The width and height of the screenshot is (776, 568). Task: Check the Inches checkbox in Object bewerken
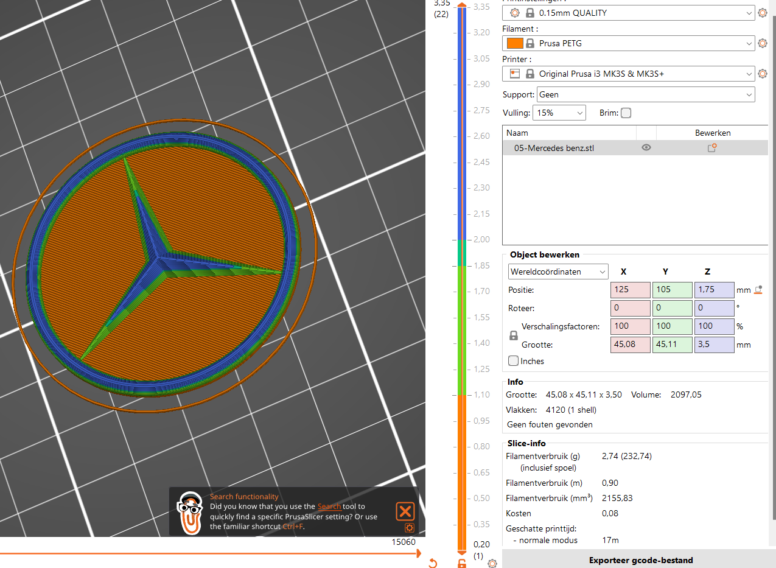tap(513, 360)
